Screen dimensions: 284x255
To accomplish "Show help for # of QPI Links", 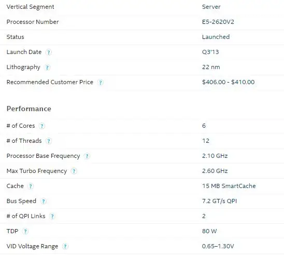I will [x=52, y=216].
